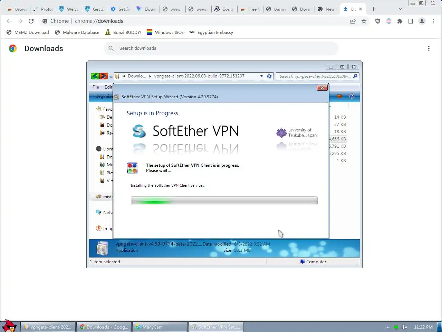The image size is (442, 332).
Task: Select the 27 KB file row
Action: click(340, 124)
